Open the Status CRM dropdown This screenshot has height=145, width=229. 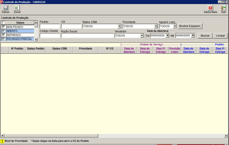120,26
